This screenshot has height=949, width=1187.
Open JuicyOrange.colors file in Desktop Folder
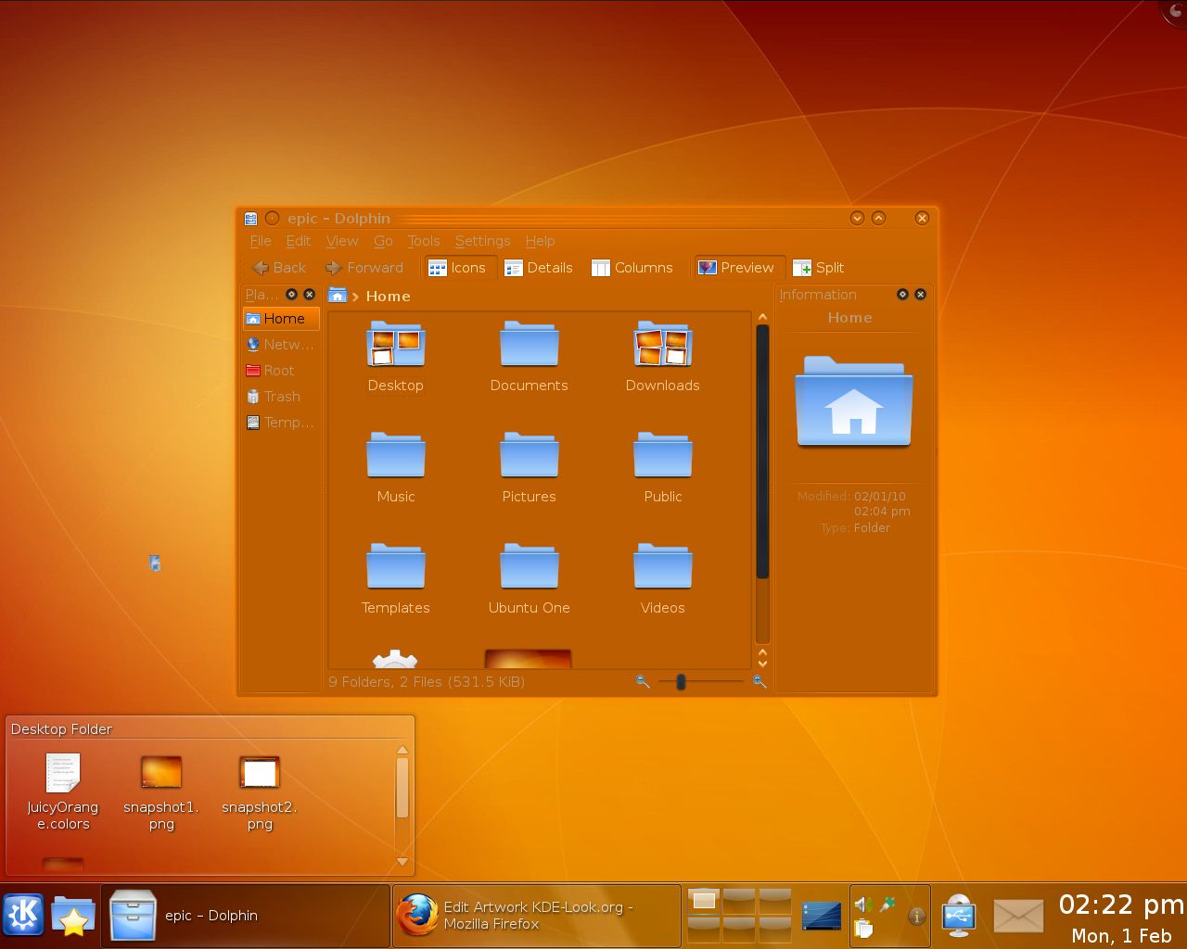coord(63,791)
